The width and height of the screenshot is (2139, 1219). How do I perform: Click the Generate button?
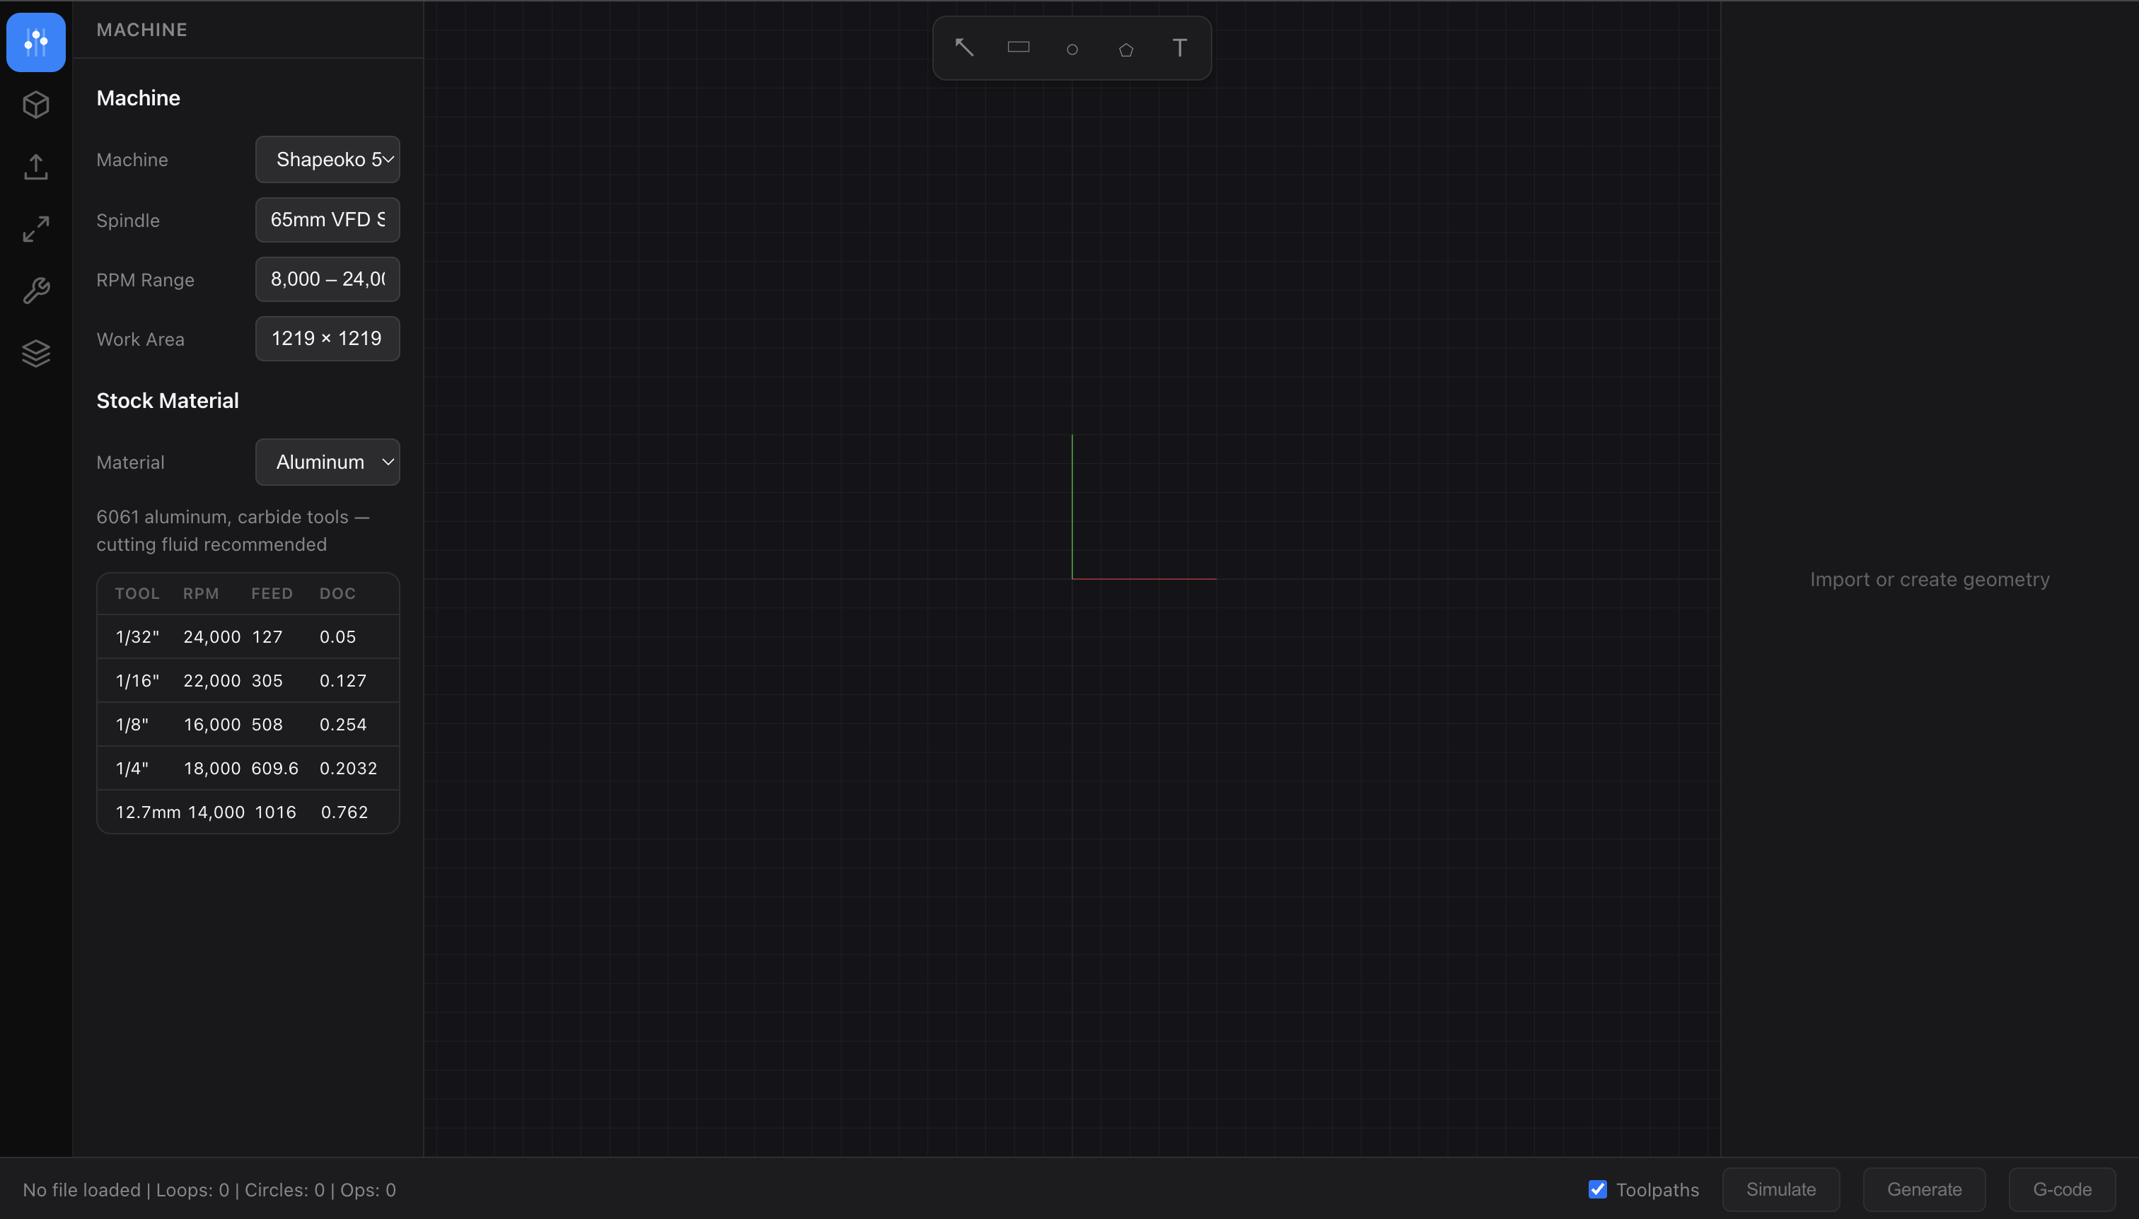[1924, 1189]
